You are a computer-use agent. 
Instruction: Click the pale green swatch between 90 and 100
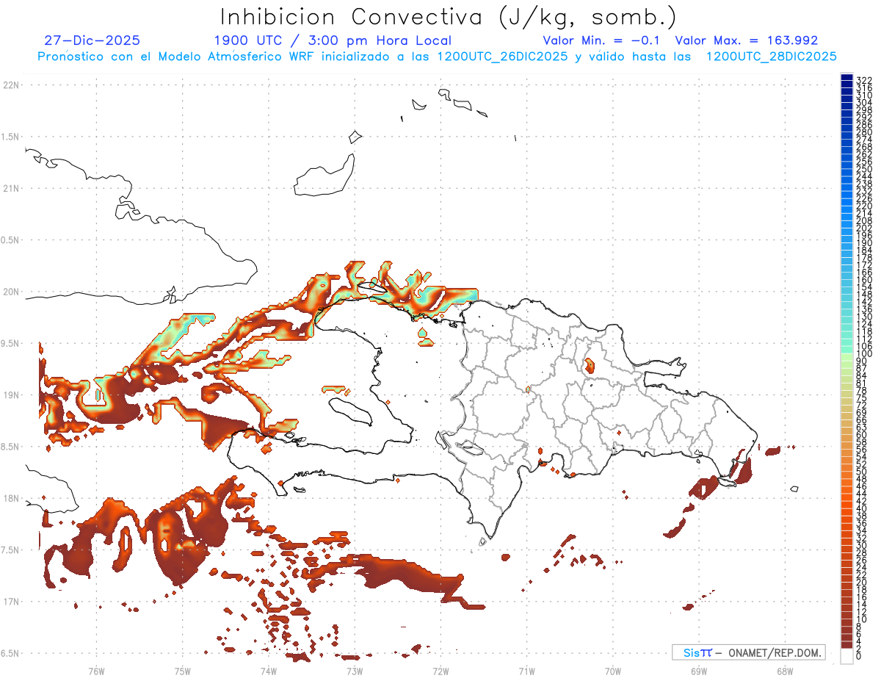[846, 358]
